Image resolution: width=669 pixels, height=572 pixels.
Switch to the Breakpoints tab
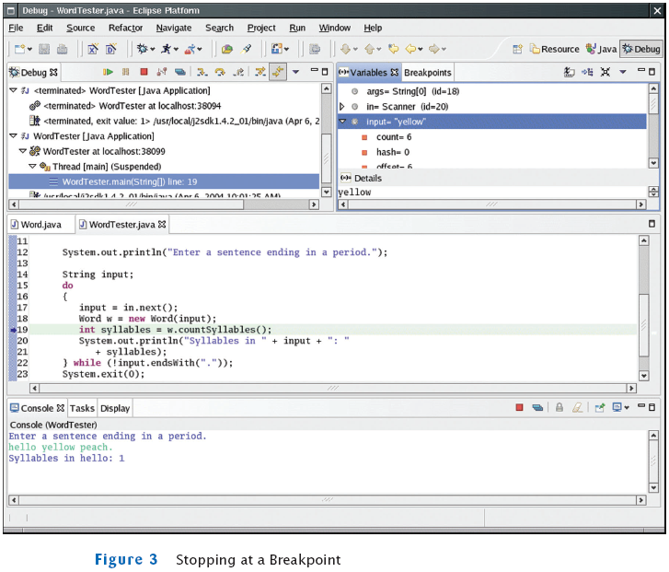[x=428, y=72]
